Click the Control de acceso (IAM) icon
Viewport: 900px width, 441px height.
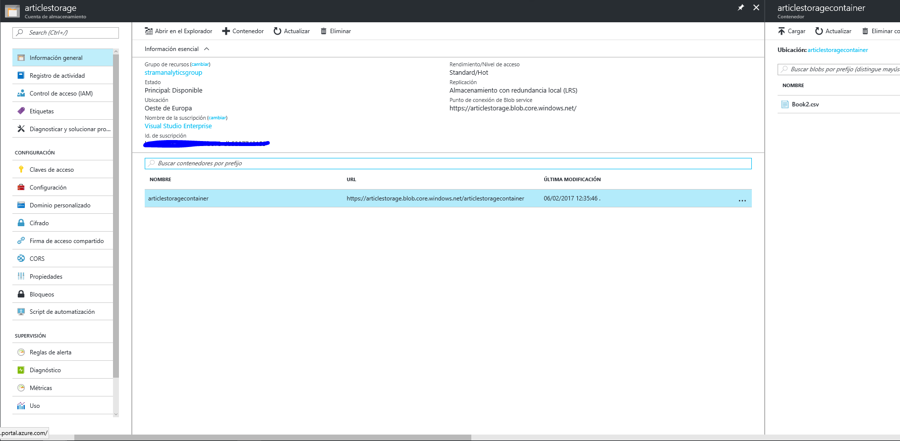click(x=21, y=93)
